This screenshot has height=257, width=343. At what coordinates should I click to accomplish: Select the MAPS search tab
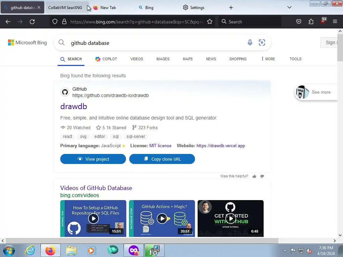pos(188,59)
